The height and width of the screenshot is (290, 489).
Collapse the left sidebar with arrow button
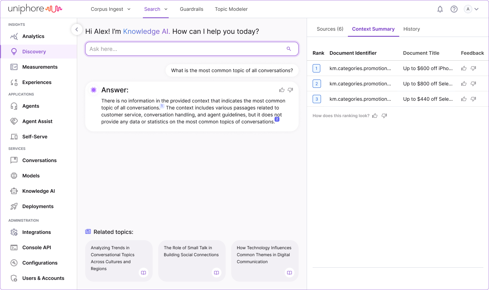click(77, 29)
